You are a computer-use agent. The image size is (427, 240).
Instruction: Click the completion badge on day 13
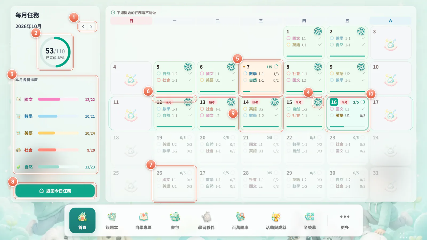[231, 102]
